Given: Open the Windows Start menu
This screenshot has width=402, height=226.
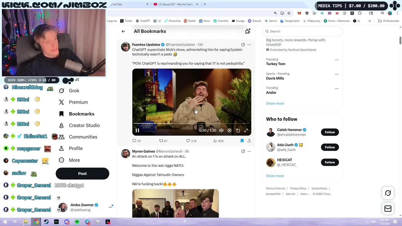Looking at the screenshot, I should point(5,222).
